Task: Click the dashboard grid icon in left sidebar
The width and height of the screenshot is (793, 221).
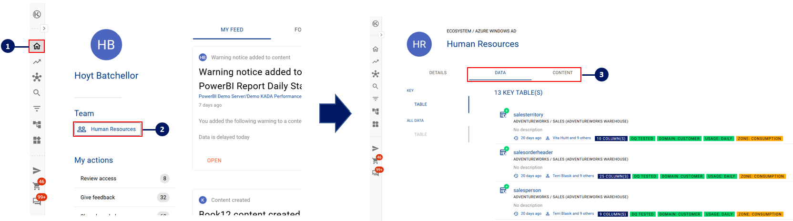Action: point(37,140)
